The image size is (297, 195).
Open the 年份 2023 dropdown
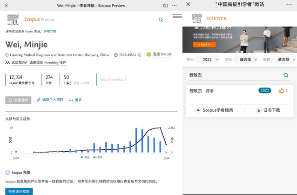pyautogui.click(x=208, y=60)
